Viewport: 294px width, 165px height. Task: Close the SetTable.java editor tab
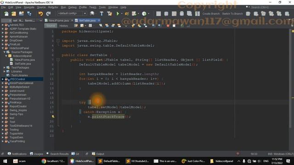point(99,20)
